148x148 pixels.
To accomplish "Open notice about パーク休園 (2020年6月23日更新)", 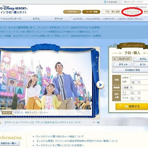I will tap(51, 36).
